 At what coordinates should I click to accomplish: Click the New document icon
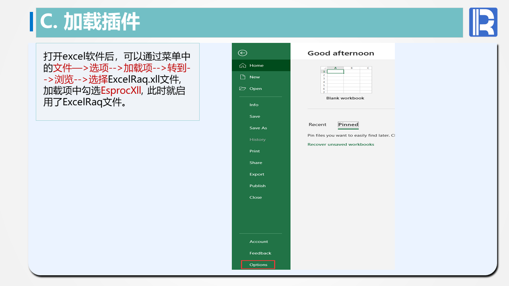(243, 77)
